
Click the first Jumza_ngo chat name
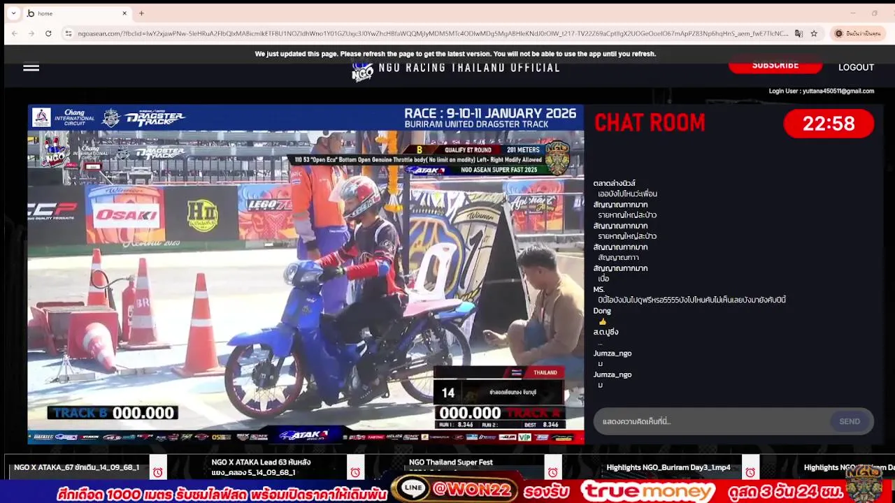613,353
